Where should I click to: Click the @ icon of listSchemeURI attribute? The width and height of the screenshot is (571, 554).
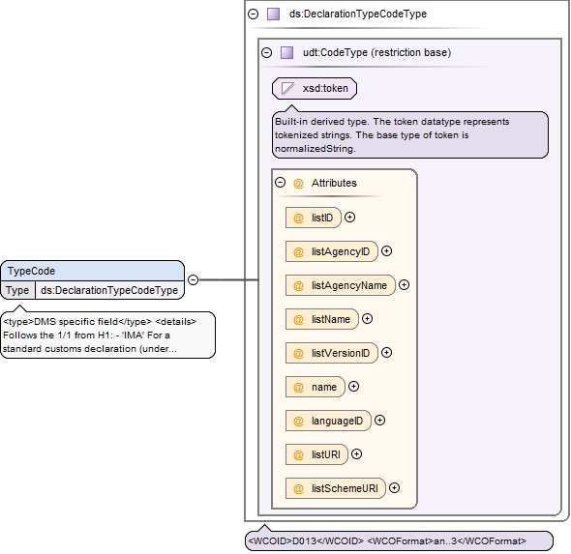pos(298,488)
